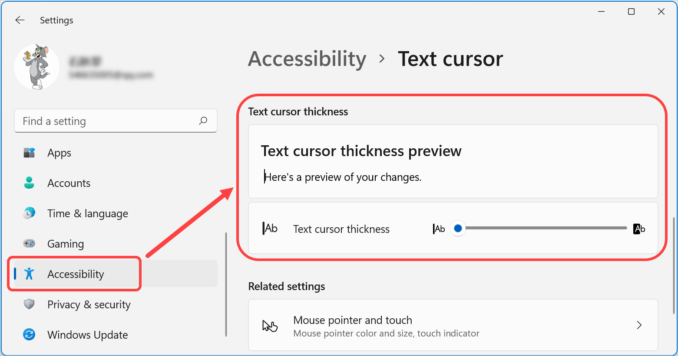Click the thick cursor icon at slider end
The image size is (678, 356).
(x=639, y=229)
